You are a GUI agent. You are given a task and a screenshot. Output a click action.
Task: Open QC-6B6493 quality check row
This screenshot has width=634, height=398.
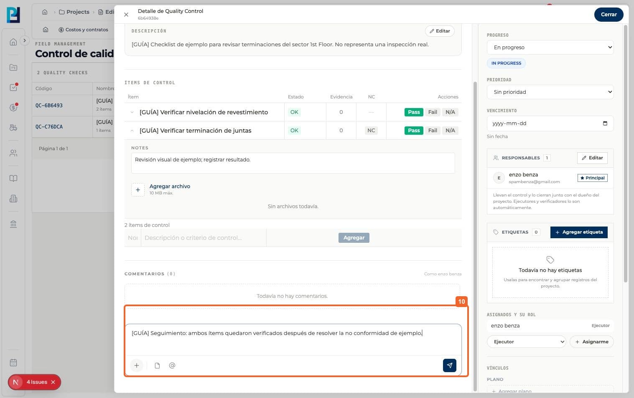click(x=49, y=106)
